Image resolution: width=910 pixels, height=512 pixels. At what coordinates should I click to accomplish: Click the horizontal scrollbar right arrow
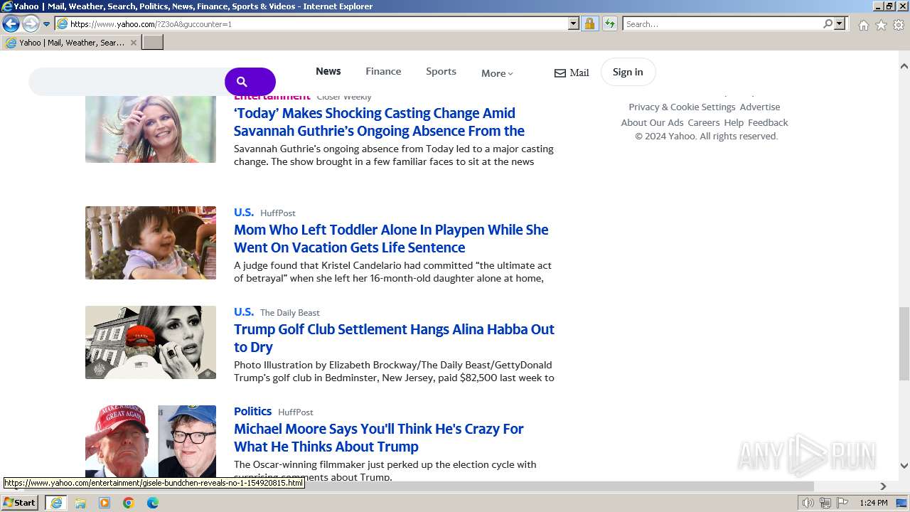[883, 486]
